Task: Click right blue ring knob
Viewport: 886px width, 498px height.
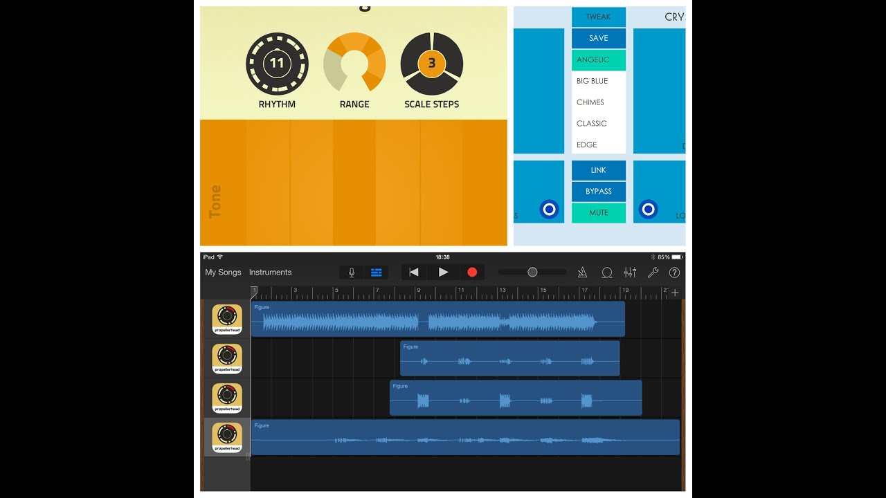Action: 649,209
